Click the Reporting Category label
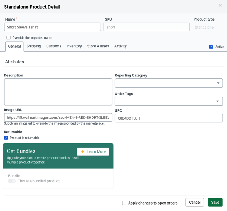The image size is (227, 211). [x=131, y=75]
